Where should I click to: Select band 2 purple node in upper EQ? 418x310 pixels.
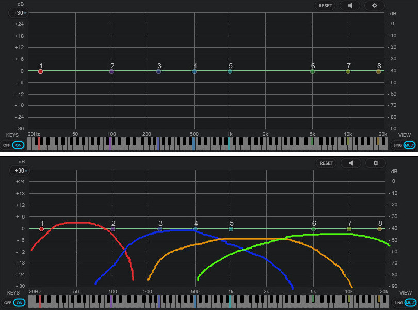click(x=111, y=71)
